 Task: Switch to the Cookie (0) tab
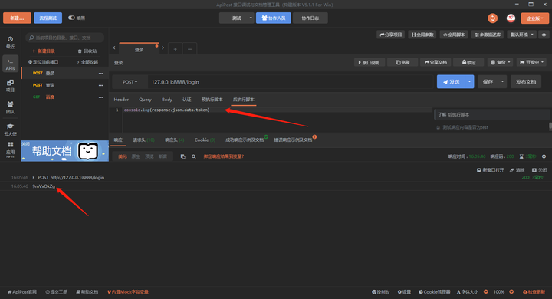coord(205,140)
